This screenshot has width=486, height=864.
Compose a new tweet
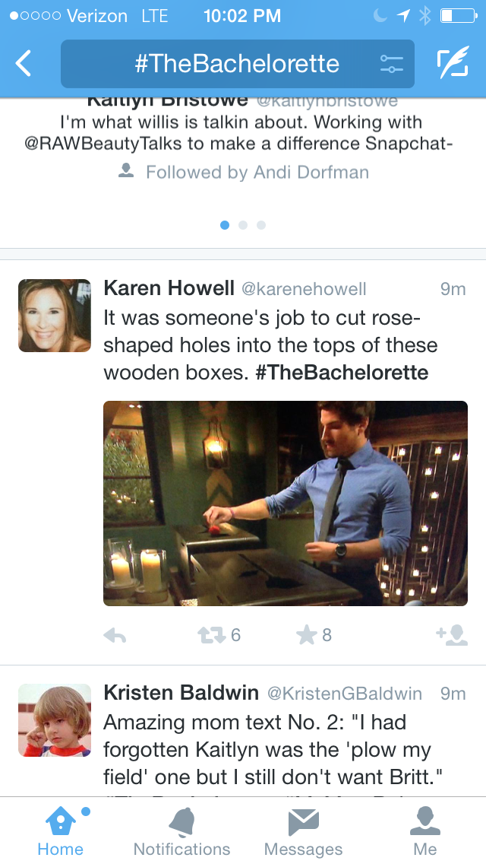(453, 64)
